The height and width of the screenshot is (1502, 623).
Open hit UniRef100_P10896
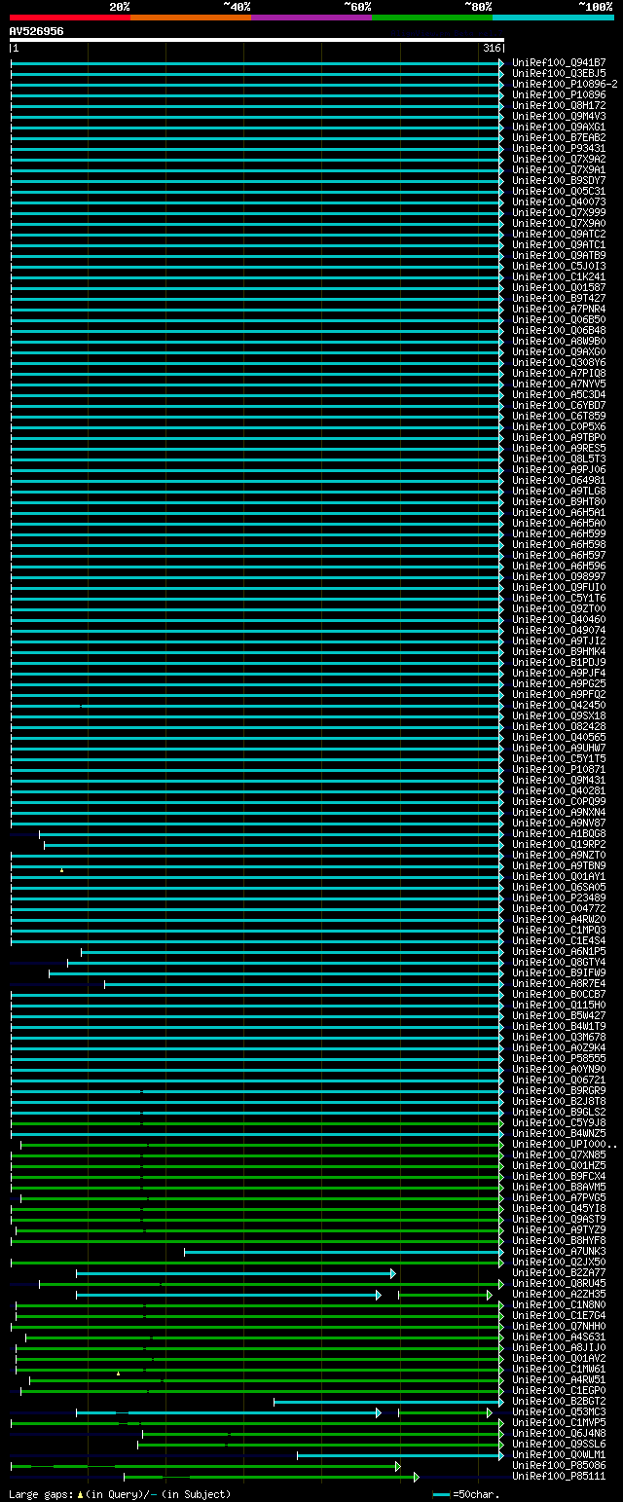tap(559, 94)
